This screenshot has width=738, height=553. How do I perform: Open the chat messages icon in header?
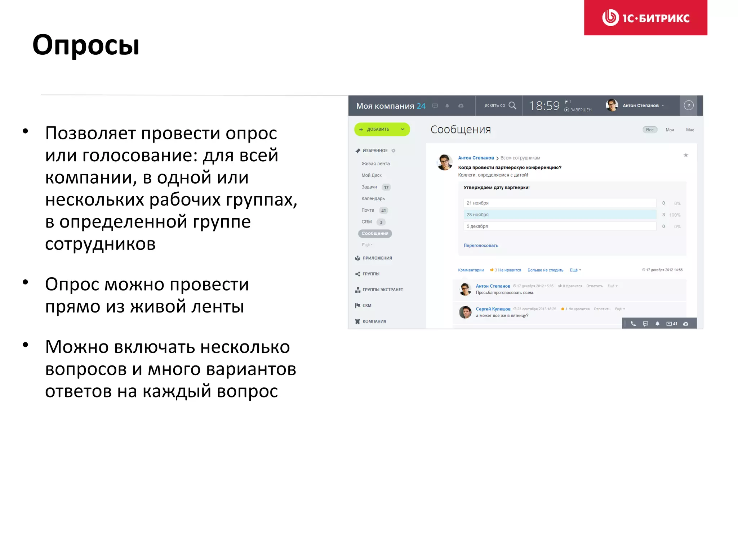click(435, 106)
